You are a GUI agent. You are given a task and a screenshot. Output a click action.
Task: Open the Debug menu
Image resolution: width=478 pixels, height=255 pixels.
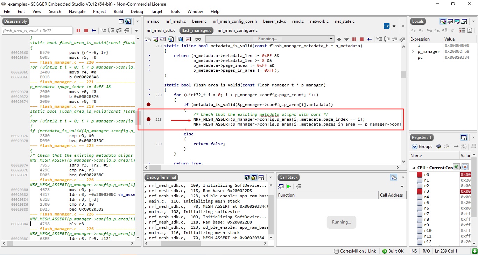coord(137,12)
